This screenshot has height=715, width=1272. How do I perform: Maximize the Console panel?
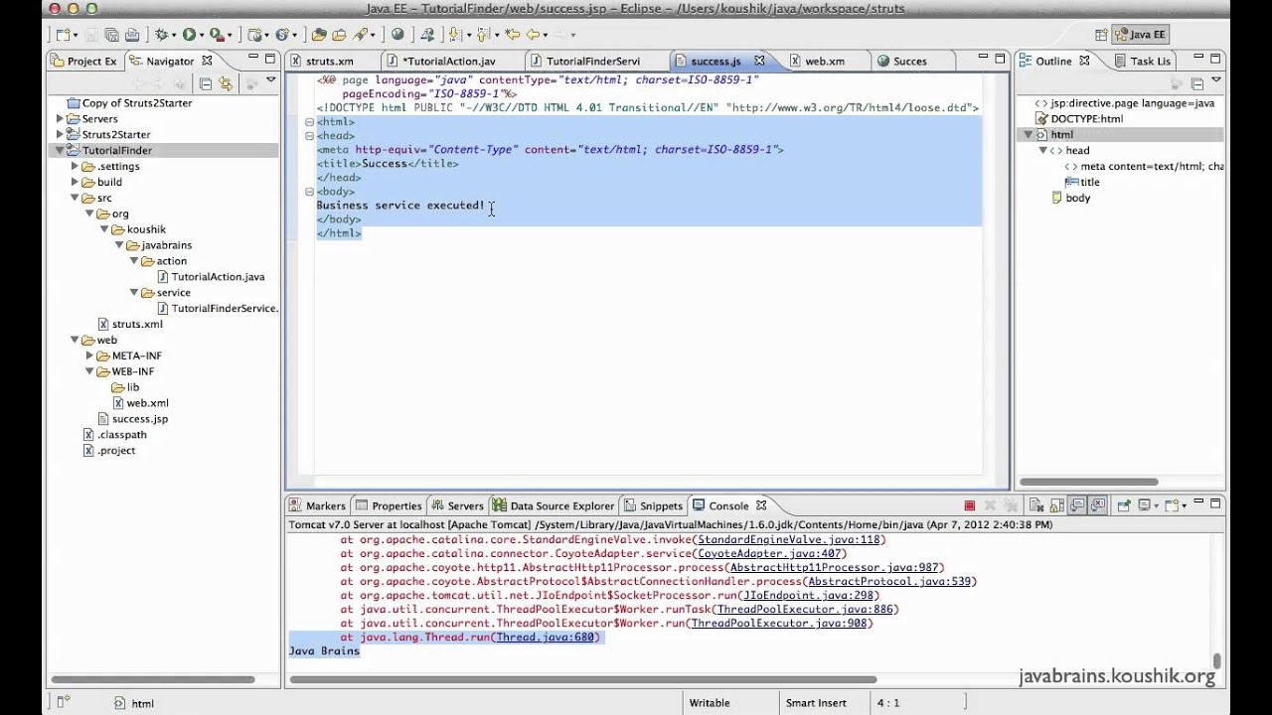(x=1215, y=504)
